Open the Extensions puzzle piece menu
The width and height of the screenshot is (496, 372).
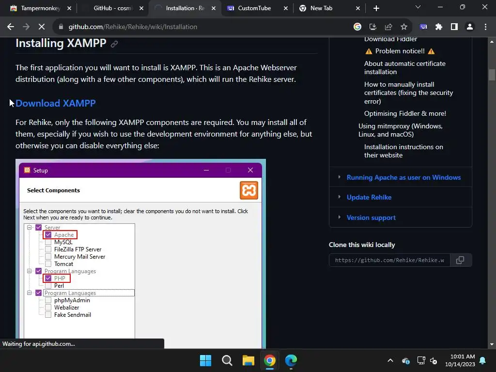439,27
